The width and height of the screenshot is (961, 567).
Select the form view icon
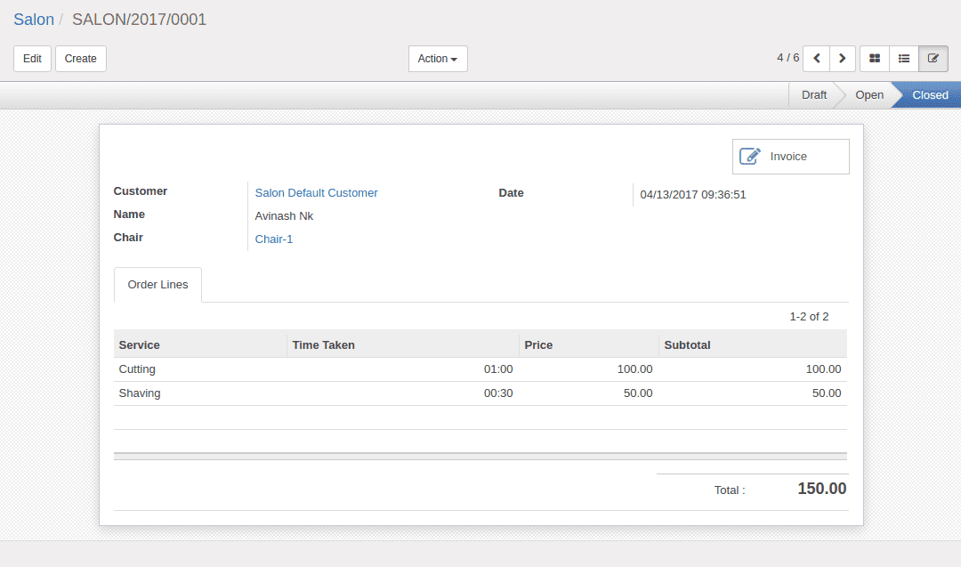click(933, 59)
